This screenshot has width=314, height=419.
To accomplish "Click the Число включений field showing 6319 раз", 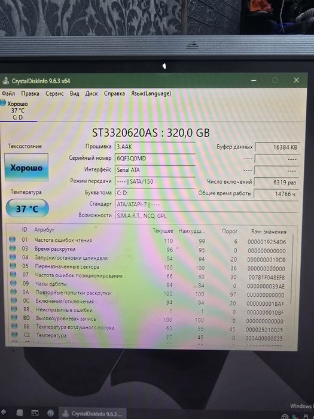I will (x=276, y=182).
